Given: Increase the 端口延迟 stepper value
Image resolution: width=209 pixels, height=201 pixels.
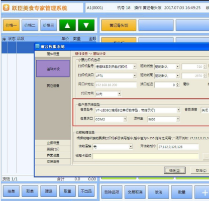Looking at the screenshot, I should coord(178,83).
